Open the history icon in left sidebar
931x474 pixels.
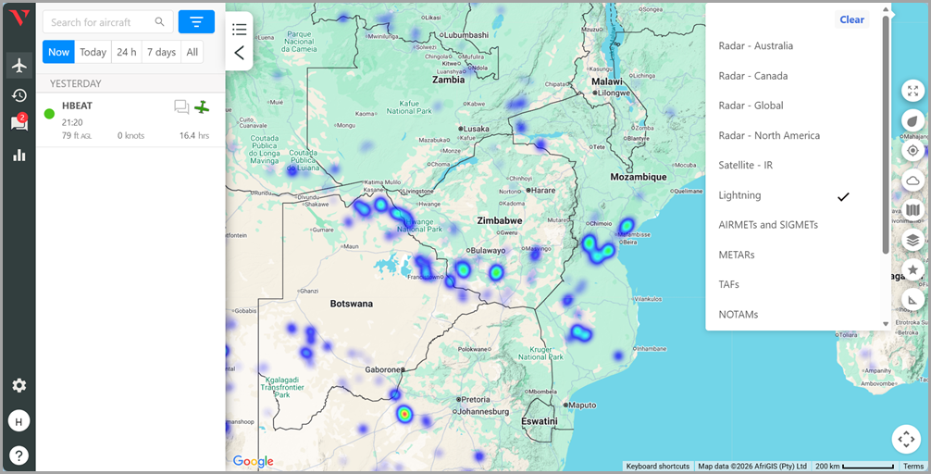19,94
